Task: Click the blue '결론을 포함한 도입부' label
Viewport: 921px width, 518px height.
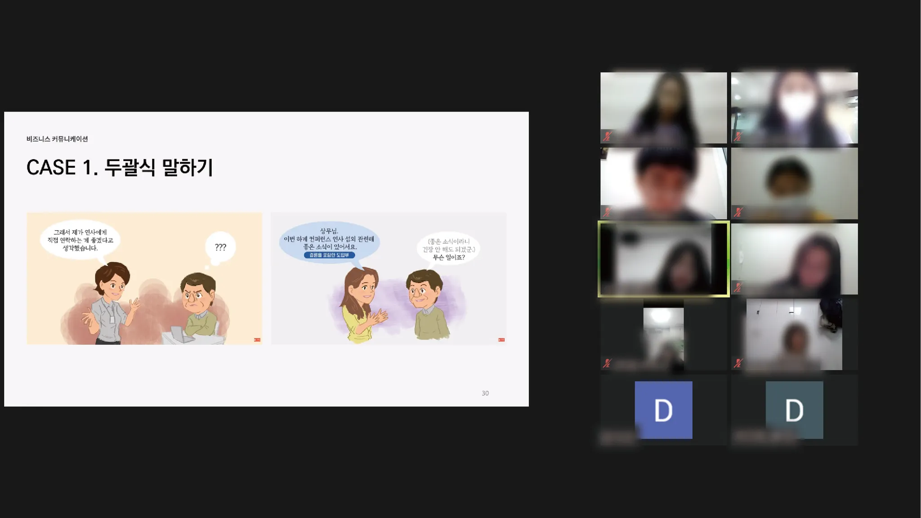Action: click(329, 255)
